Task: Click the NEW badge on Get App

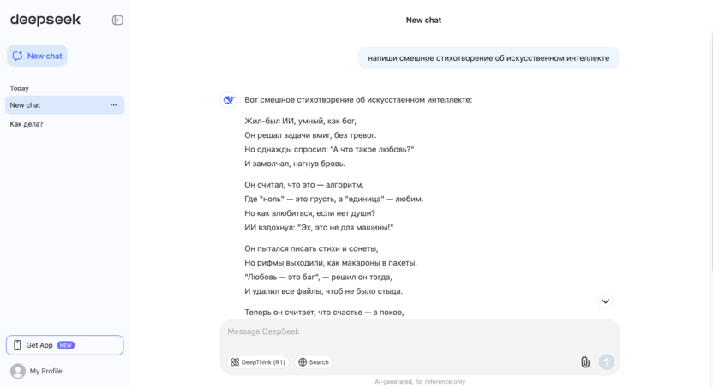Action: coord(65,345)
